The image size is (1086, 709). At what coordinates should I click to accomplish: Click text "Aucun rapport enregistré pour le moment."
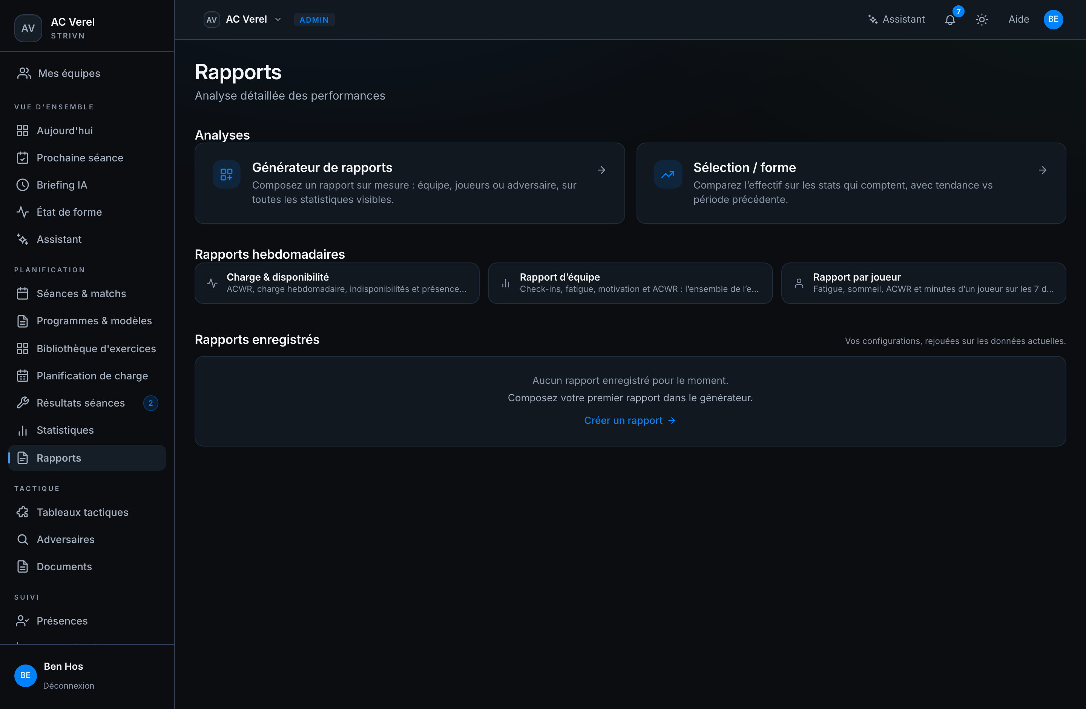[x=630, y=381]
